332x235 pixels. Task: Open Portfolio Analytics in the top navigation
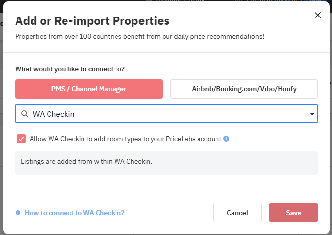(272, 1)
